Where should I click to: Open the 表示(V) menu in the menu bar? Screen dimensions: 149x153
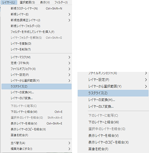45,2
